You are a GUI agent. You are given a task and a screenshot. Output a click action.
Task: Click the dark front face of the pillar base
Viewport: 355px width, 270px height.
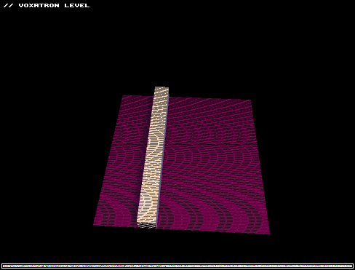[147, 226]
